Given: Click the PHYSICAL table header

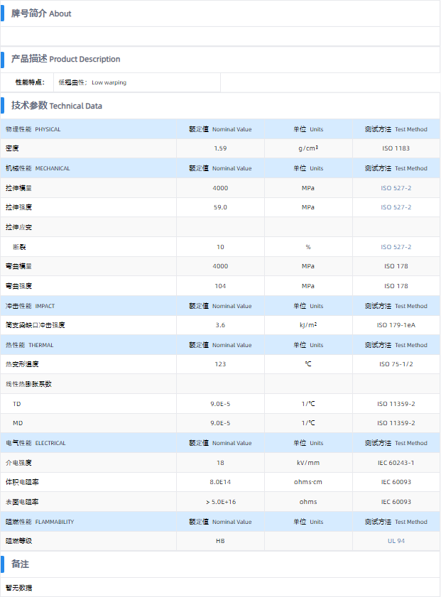Looking at the screenshot, I should 33,129.
